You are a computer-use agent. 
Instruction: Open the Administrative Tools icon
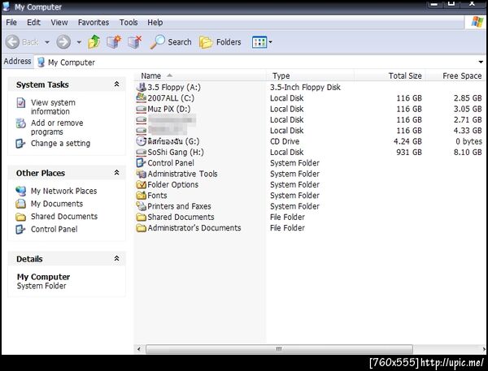click(141, 174)
